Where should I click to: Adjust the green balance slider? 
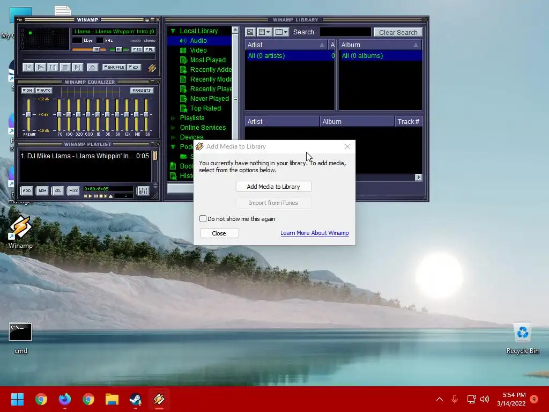(x=119, y=49)
